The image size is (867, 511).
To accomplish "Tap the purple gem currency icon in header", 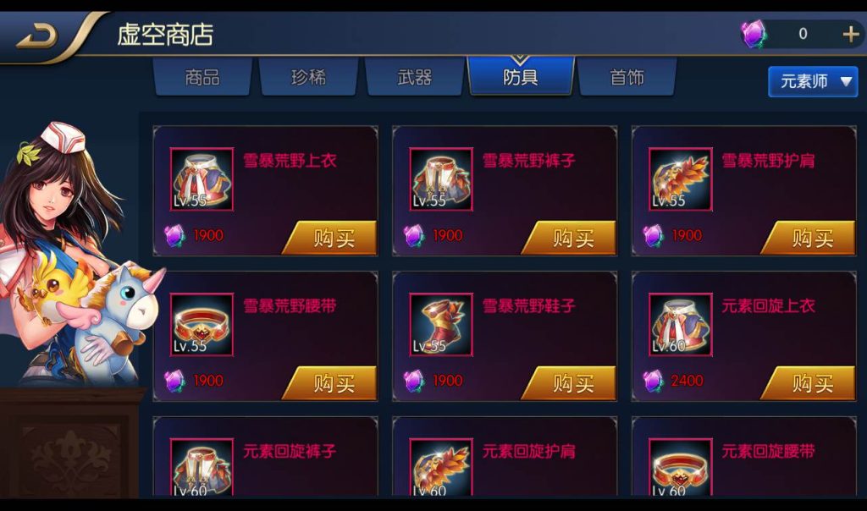I will 754,34.
